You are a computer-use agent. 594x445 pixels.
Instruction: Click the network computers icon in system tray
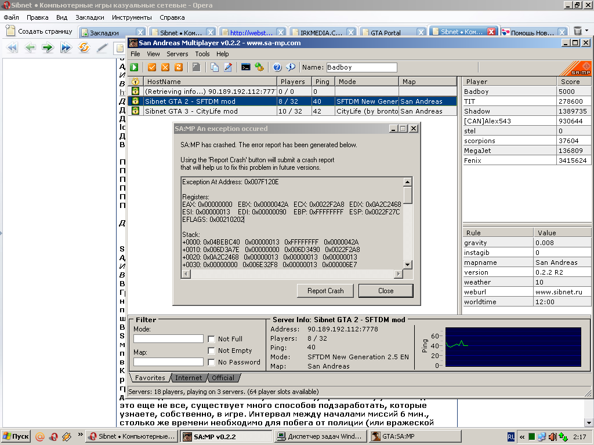542,437
